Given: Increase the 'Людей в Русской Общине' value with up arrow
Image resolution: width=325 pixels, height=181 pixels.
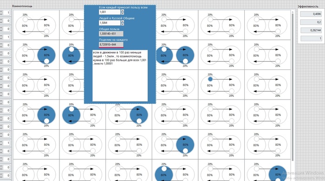Looking at the screenshot, I should tap(123, 21).
